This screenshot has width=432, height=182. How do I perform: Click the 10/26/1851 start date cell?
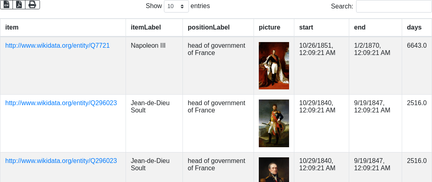[x=317, y=49]
